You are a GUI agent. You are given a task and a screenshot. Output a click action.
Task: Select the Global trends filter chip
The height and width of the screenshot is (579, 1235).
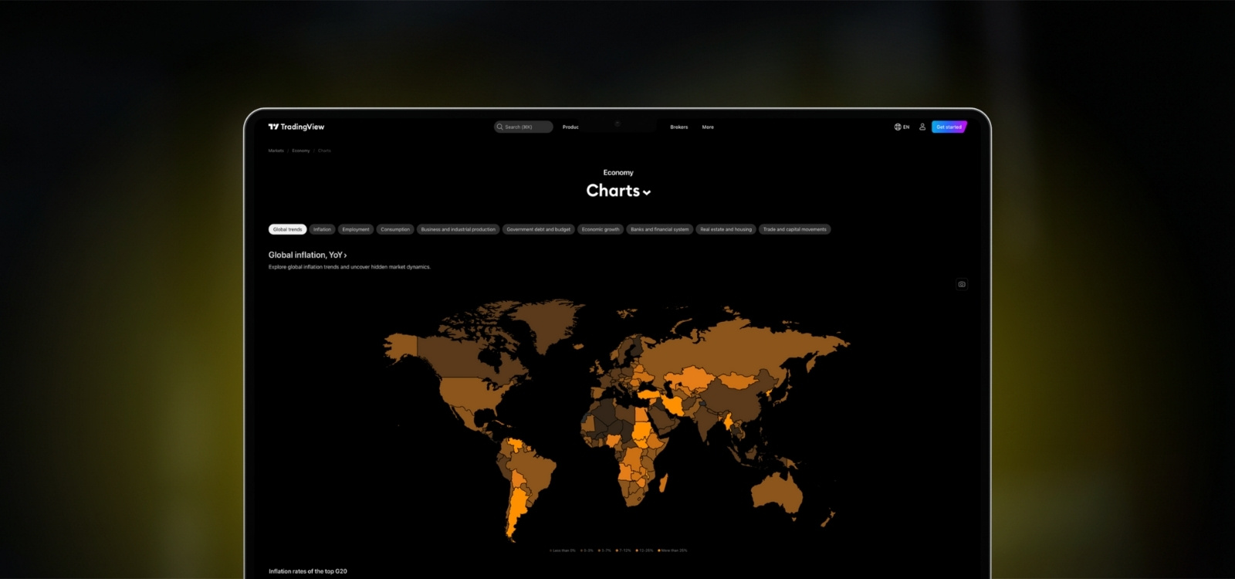(x=287, y=229)
